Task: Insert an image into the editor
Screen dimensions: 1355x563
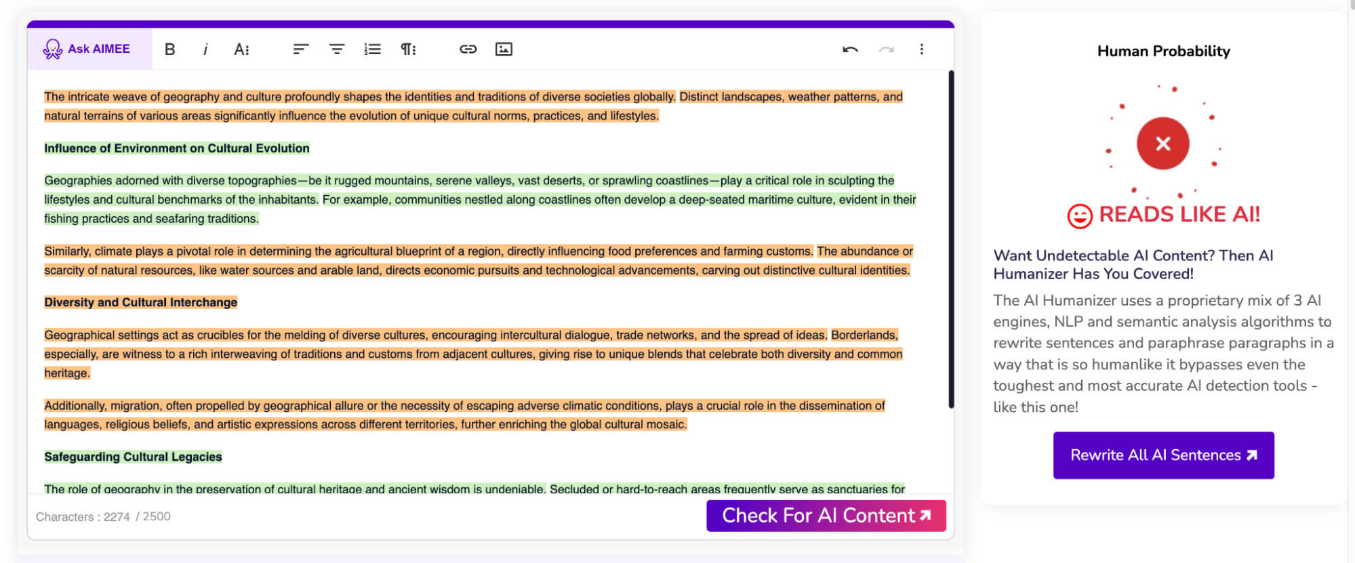Action: [x=504, y=49]
